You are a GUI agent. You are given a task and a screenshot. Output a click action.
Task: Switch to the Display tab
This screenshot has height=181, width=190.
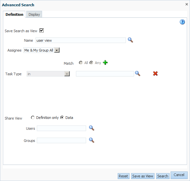[34, 14]
